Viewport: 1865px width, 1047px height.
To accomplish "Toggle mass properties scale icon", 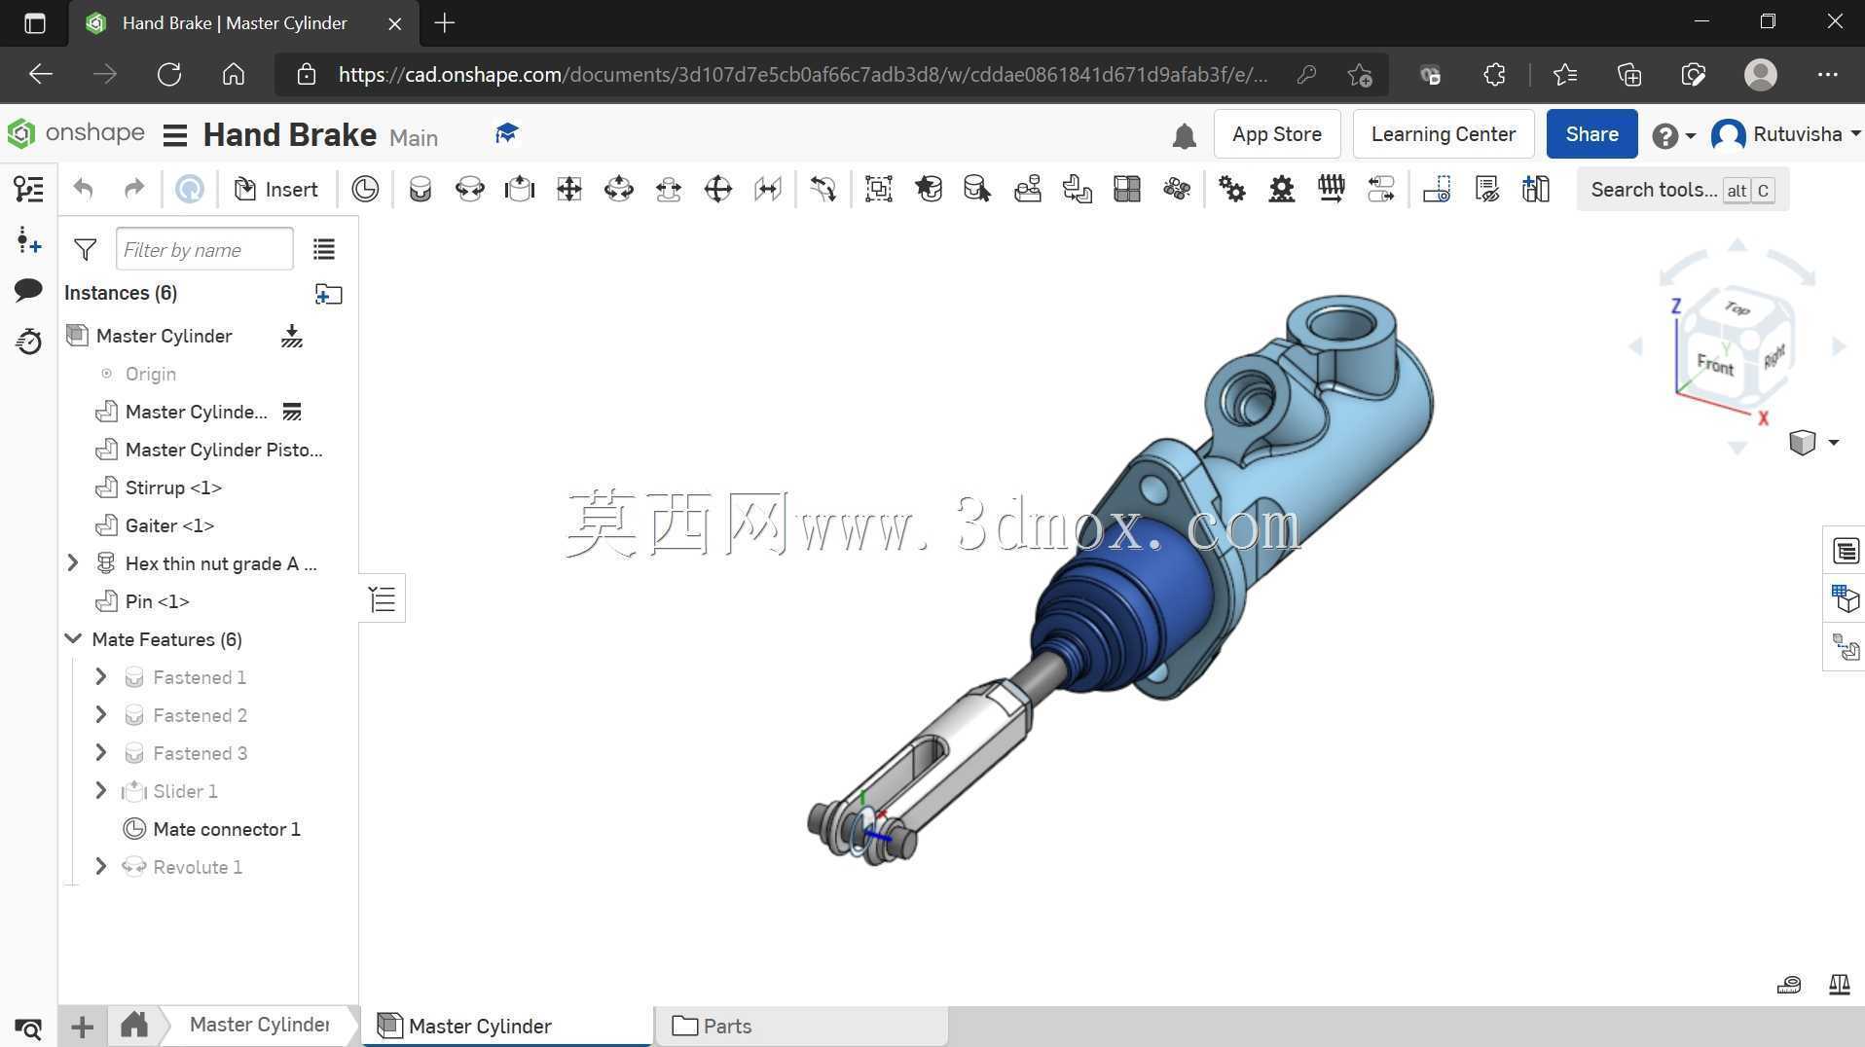I will coord(1840,985).
